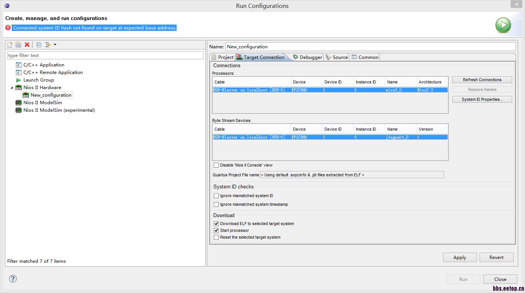Enable Ignore mismatched system timestamp
525x293 pixels.
tap(216, 204)
